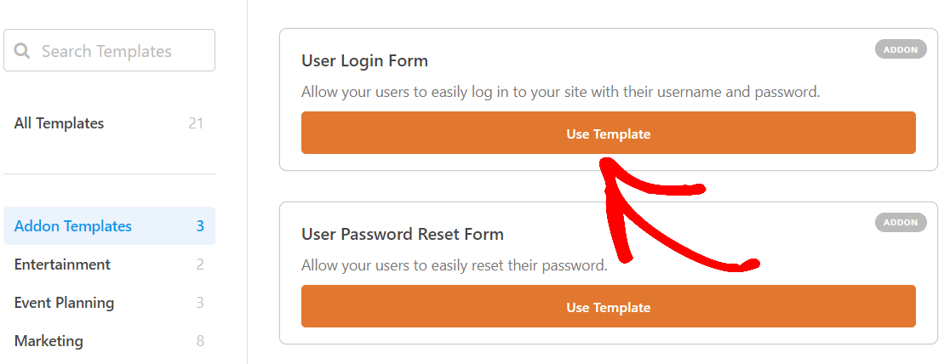Browse the Marketing templates category
950x364 pixels.
[49, 341]
